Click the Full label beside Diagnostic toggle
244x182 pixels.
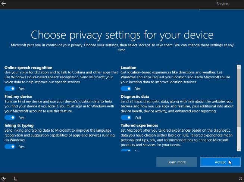[x=138, y=118]
